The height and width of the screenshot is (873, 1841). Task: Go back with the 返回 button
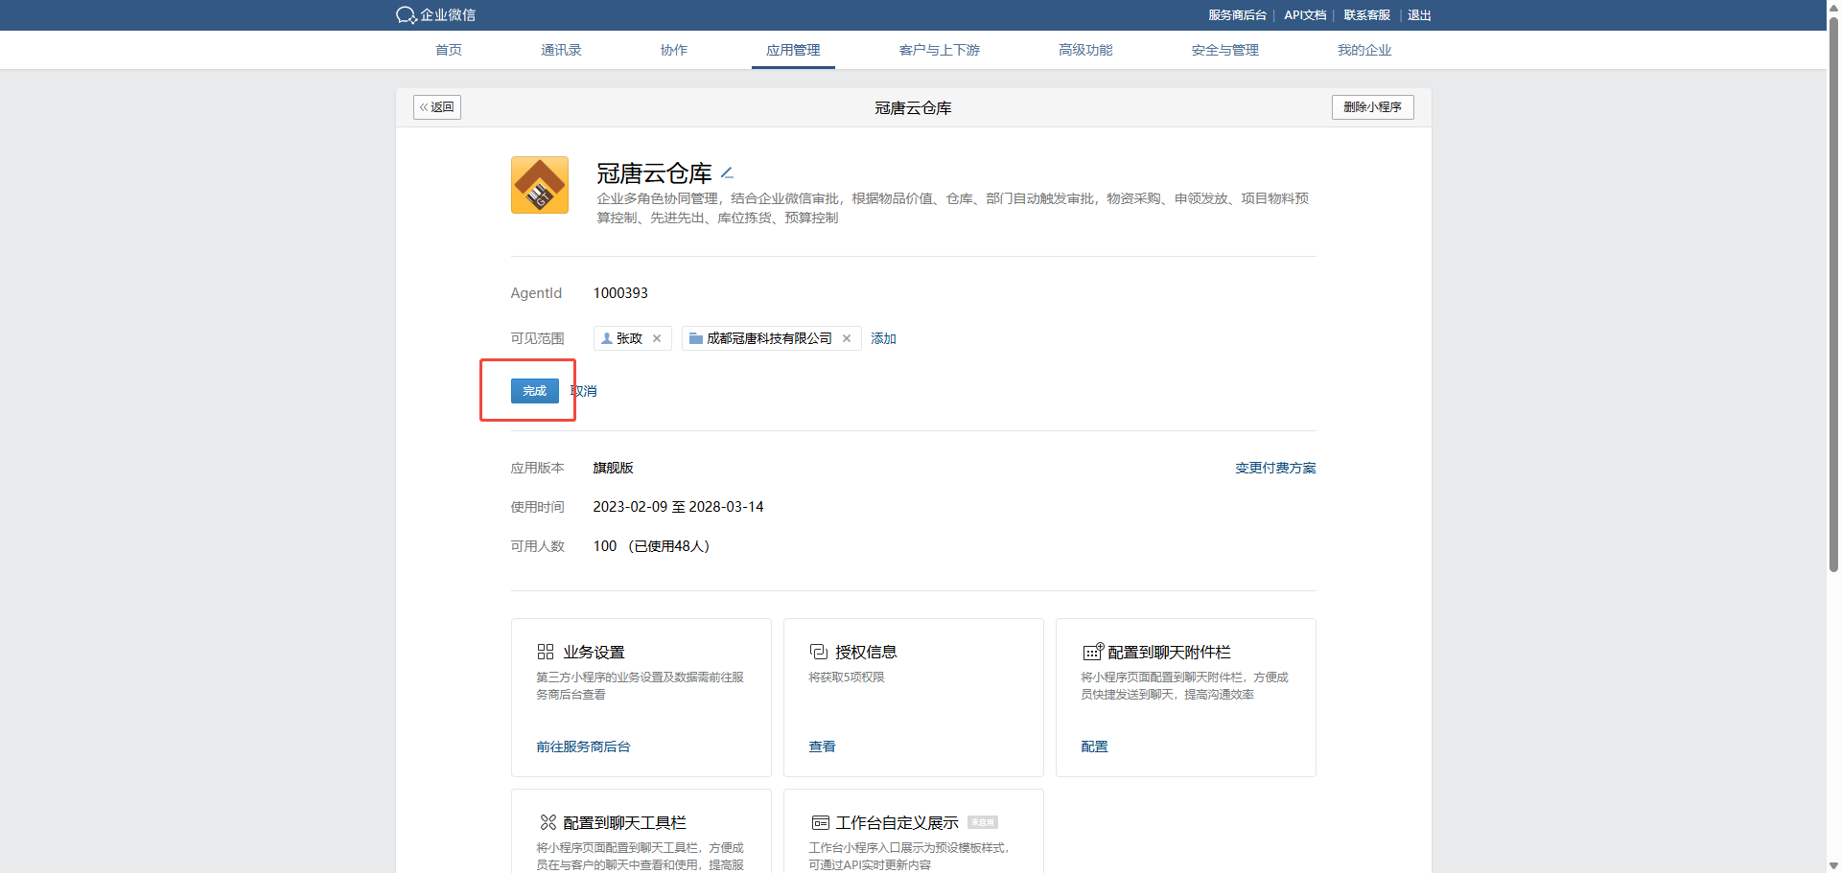[x=437, y=107]
